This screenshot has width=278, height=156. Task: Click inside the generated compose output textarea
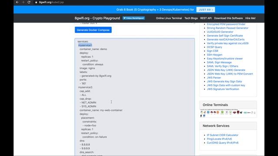[135, 97]
